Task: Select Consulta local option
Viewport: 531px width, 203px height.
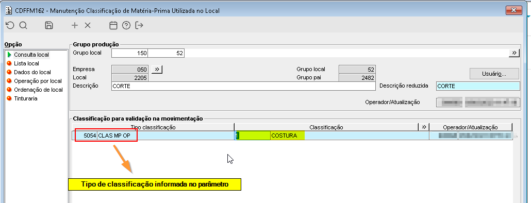Action: (x=31, y=55)
